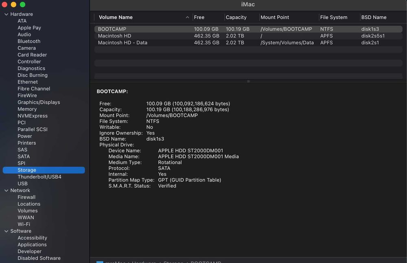Open Thunderbolt/USB4 entry
This screenshot has height=263, width=407.
(x=39, y=177)
